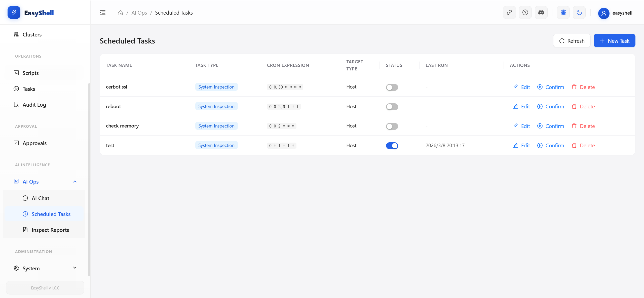Click the copy link icon in the header
The width and height of the screenshot is (644, 298).
(x=510, y=12)
